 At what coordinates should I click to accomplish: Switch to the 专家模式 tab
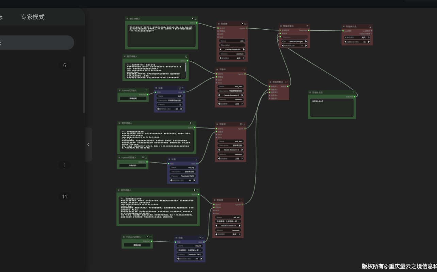pos(33,17)
